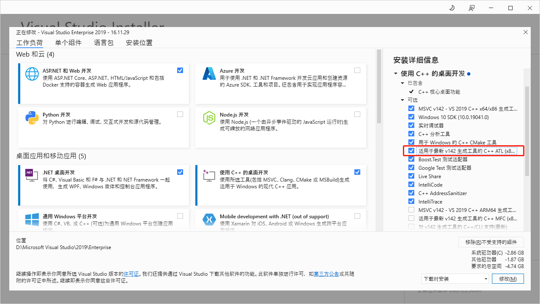Open the 许可证 license link
Screen dimensions: 540x304
pyautogui.click(x=131, y=274)
